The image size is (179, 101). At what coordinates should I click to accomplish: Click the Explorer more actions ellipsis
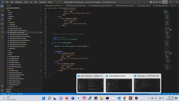[x=41, y=6]
